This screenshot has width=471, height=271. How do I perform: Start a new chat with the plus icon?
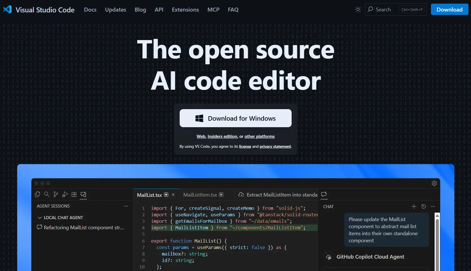414,206
